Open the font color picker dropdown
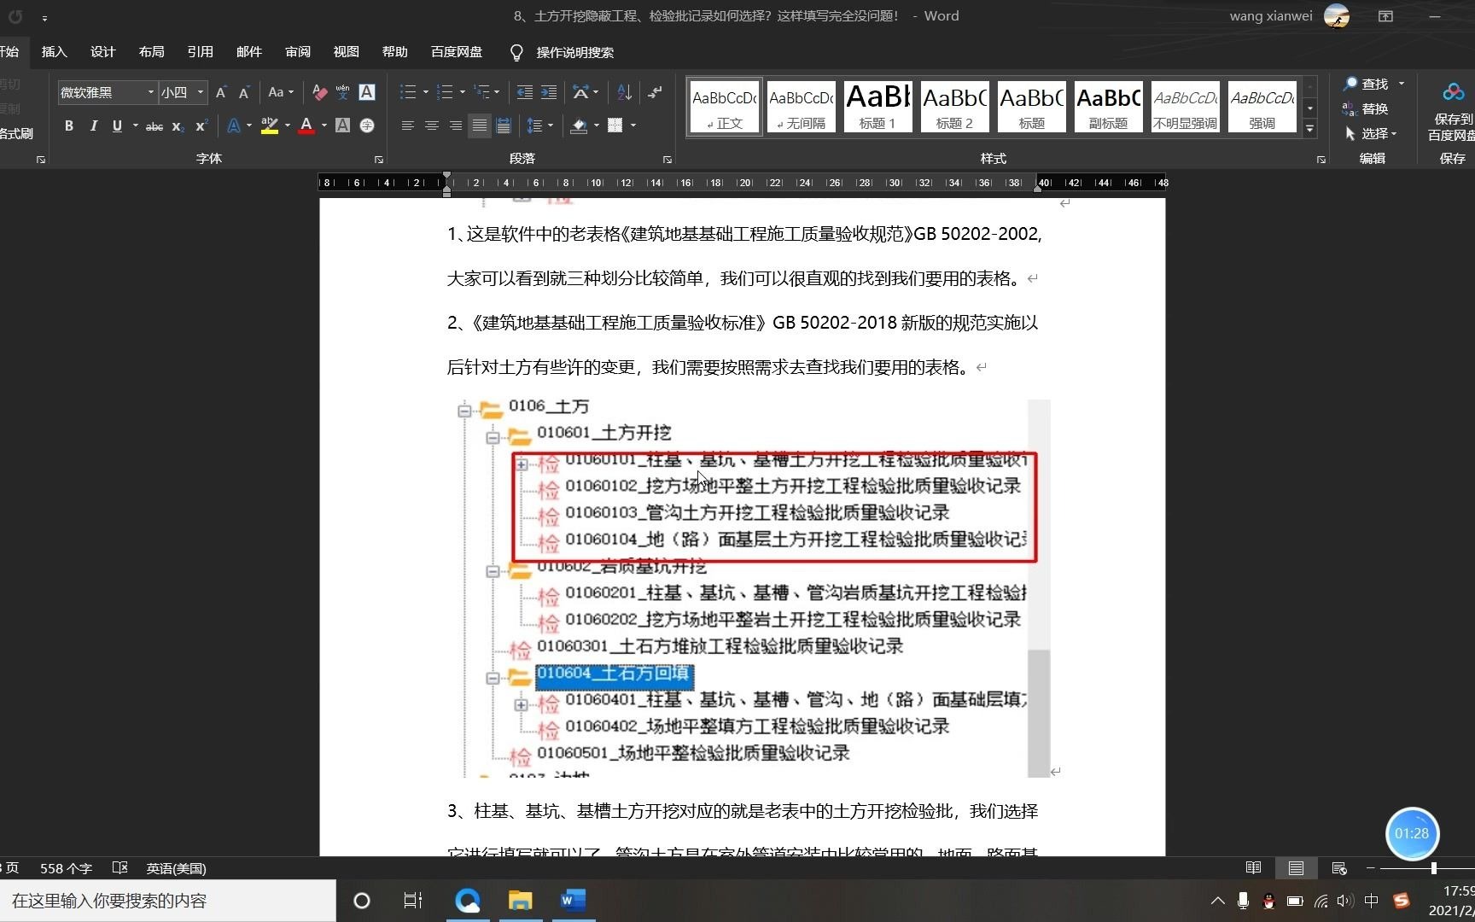The image size is (1475, 922). (323, 126)
